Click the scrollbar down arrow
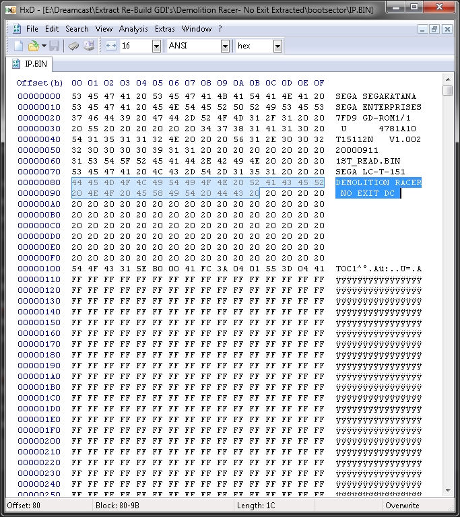This screenshot has width=460, height=517. pos(448,491)
